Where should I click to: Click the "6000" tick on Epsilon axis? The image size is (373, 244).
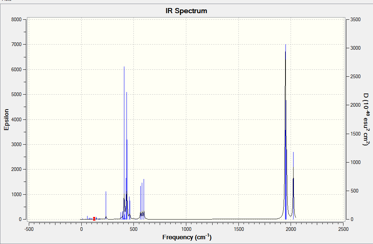(16, 69)
